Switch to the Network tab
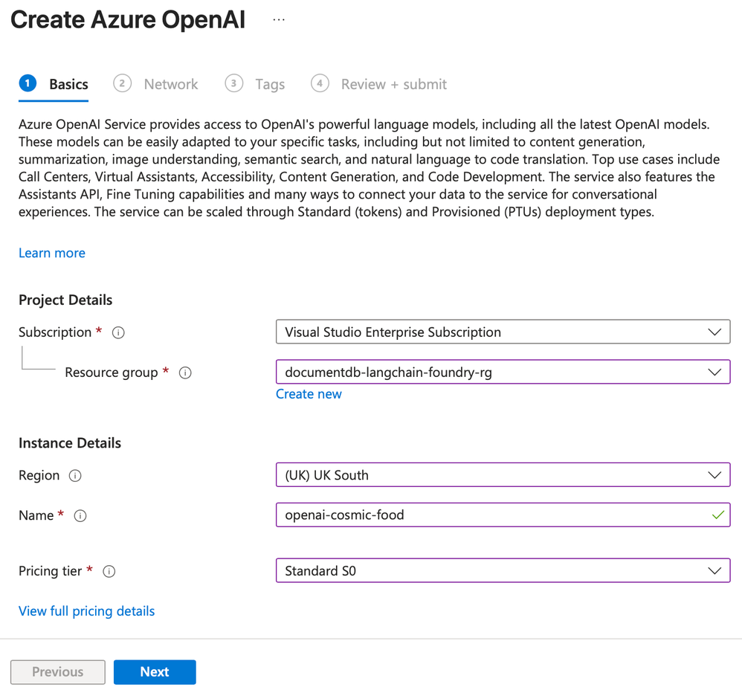 tap(171, 85)
